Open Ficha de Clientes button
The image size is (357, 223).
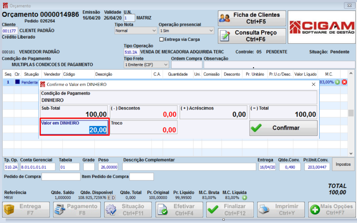(252, 18)
